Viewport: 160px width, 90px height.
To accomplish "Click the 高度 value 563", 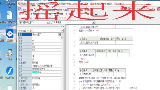I will click(34, 50).
